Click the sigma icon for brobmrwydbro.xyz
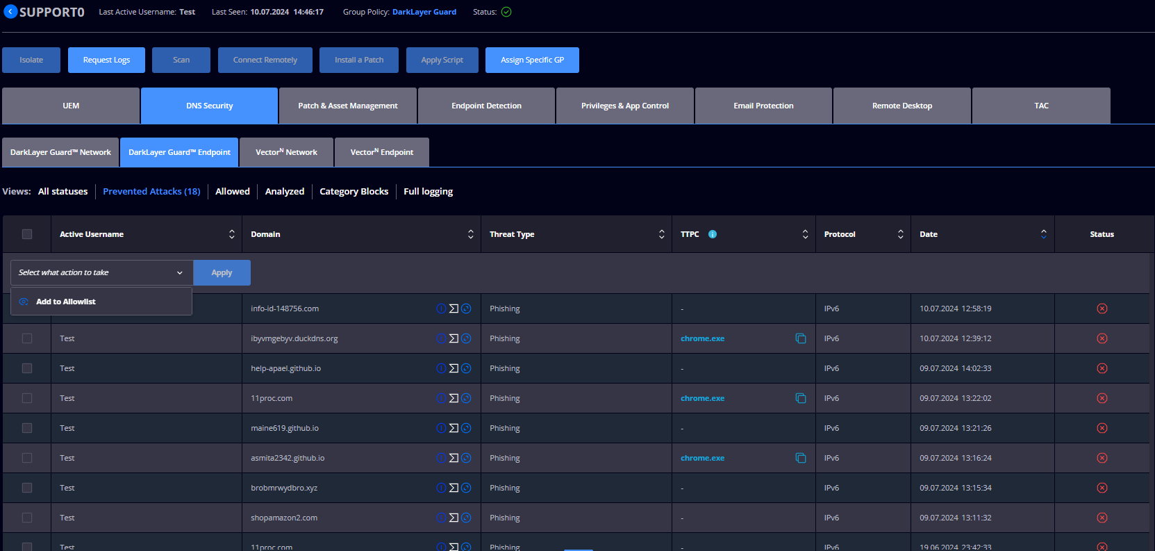 (x=454, y=488)
